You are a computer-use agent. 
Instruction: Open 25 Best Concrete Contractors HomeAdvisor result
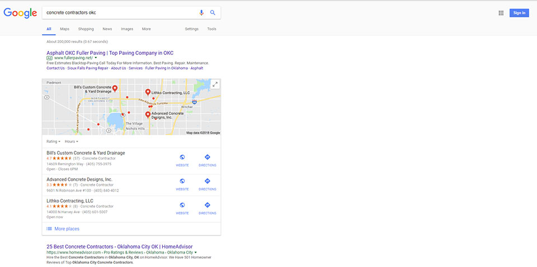(120, 246)
